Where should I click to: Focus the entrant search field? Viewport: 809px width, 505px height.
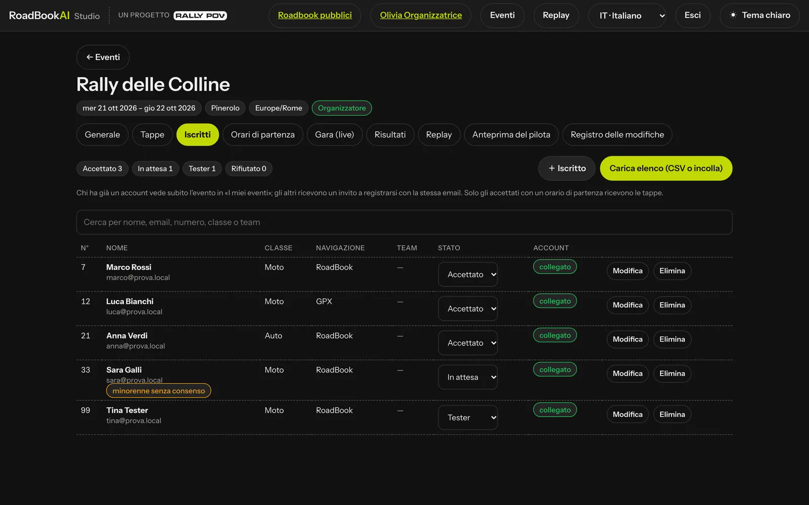pos(404,222)
